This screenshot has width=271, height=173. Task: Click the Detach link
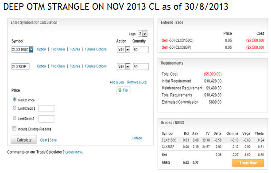coord(137,138)
